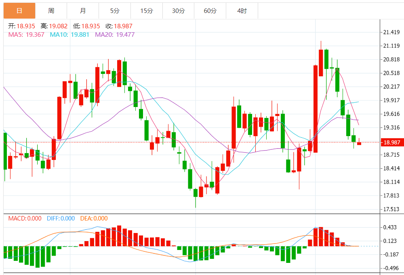Click the 19.917 price axis label
The image size is (404, 275).
coord(391,100)
